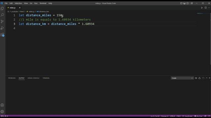Image resolution: width=211 pixels, height=118 pixels.
Task: Open the Edit menu
Action: (11, 3)
